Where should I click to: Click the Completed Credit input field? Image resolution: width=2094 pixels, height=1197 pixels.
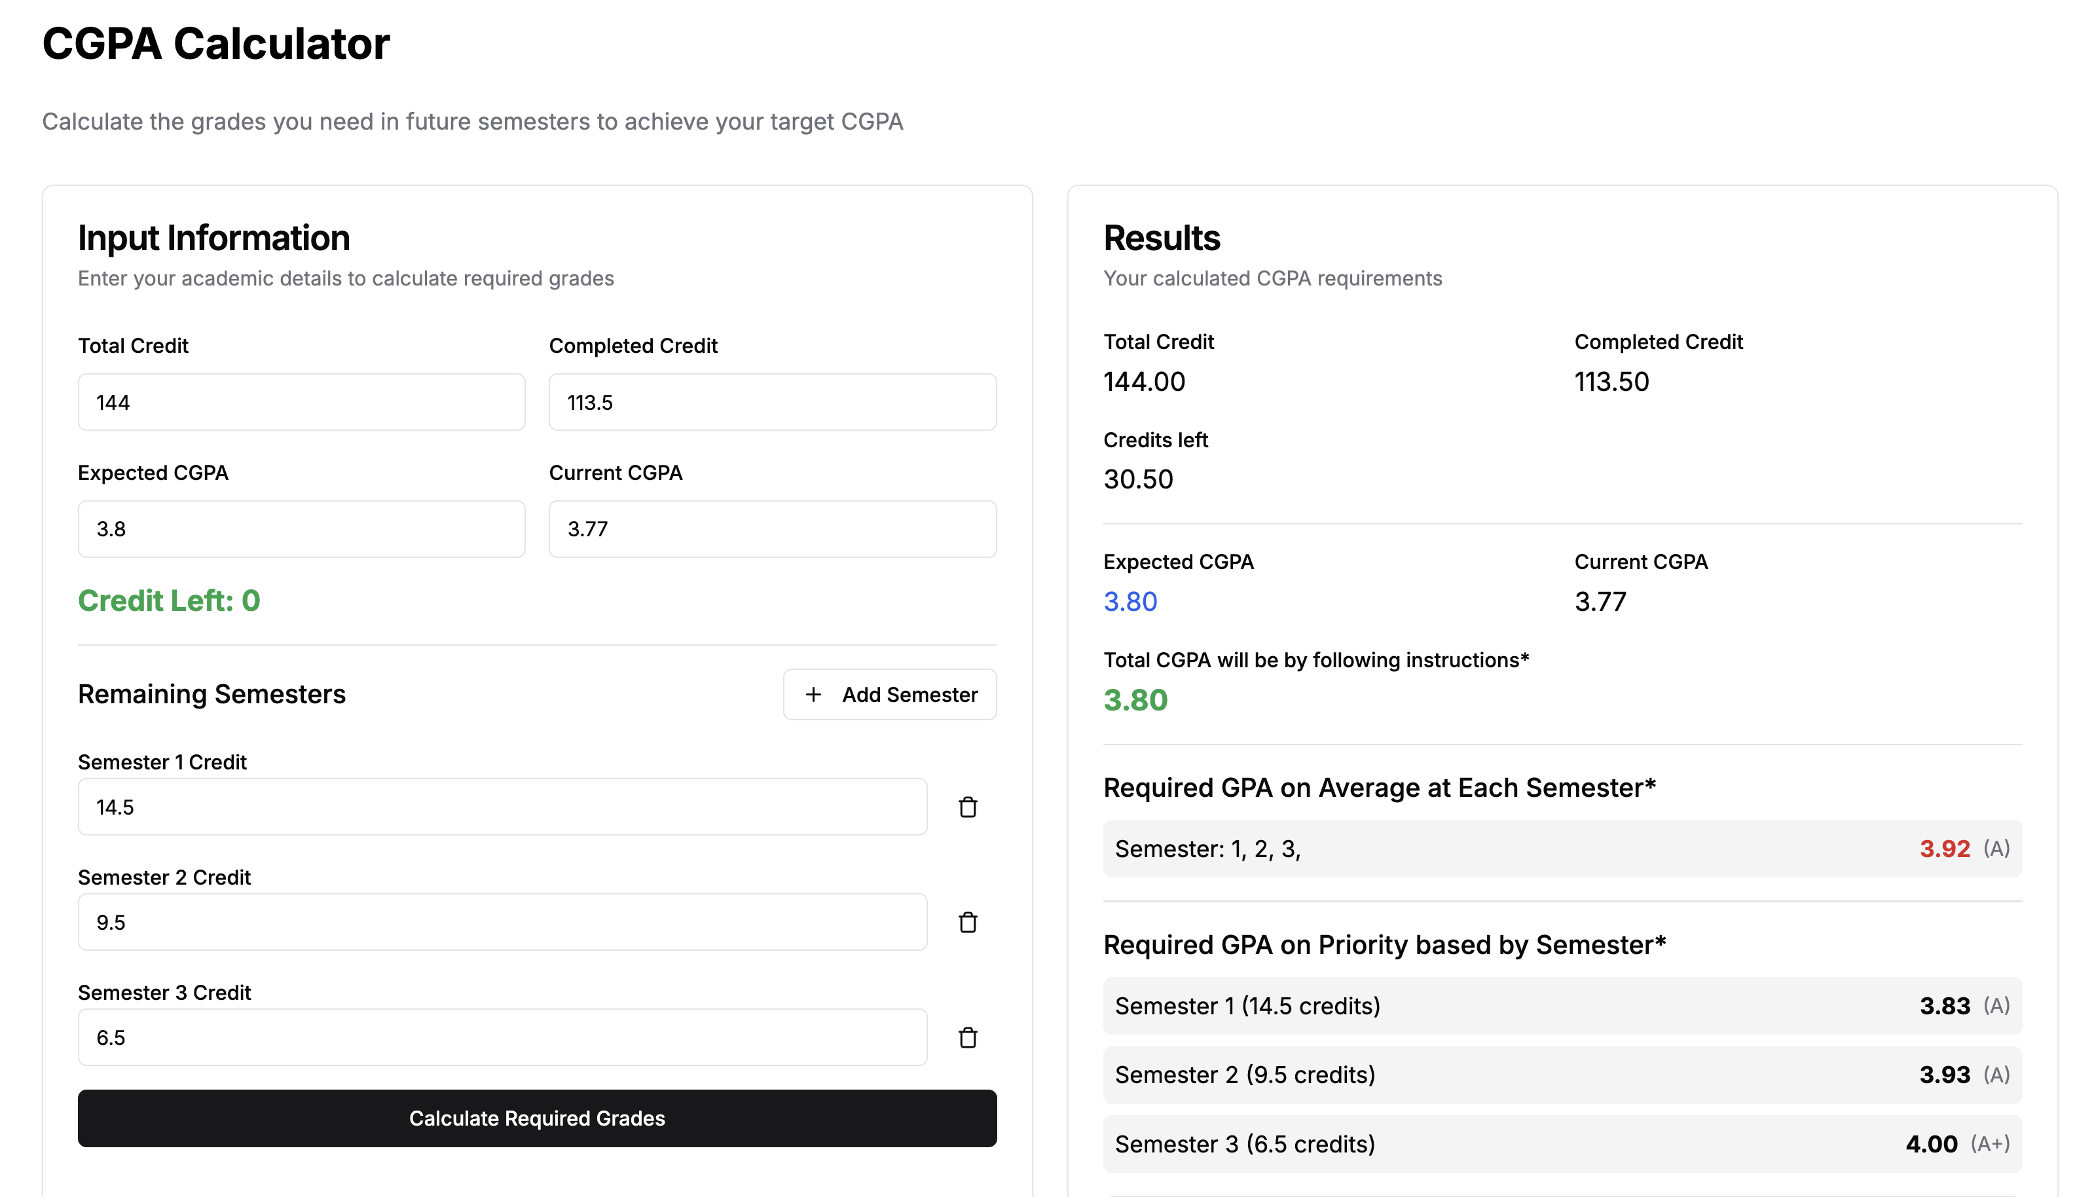772,402
